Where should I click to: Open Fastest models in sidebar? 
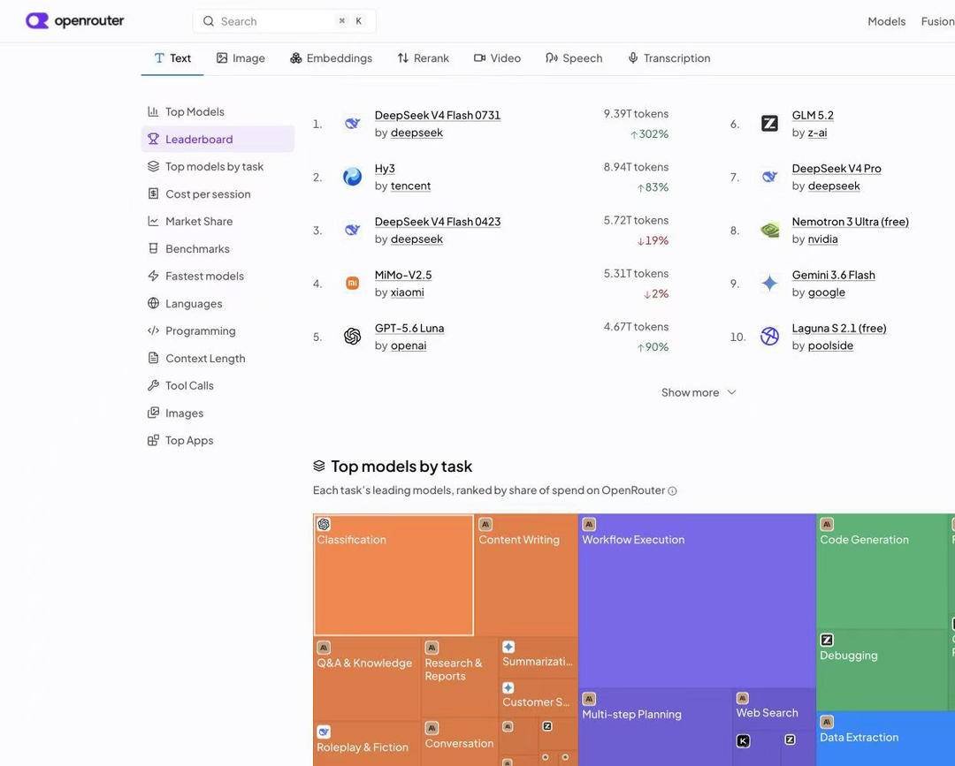coord(218,277)
